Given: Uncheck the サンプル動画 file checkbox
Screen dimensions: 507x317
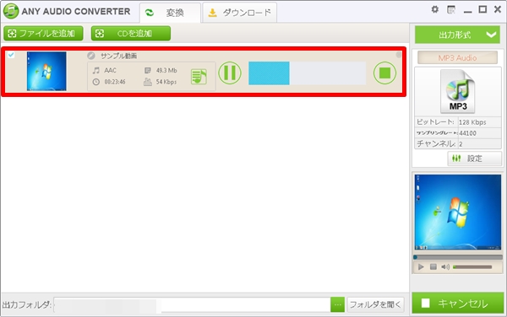Looking at the screenshot, I should click(11, 55).
